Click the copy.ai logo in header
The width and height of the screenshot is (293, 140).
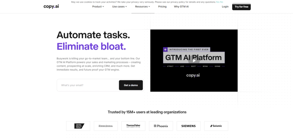click(51, 7)
